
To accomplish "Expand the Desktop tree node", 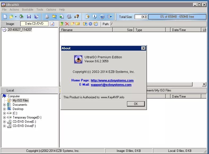I will [5, 109].
